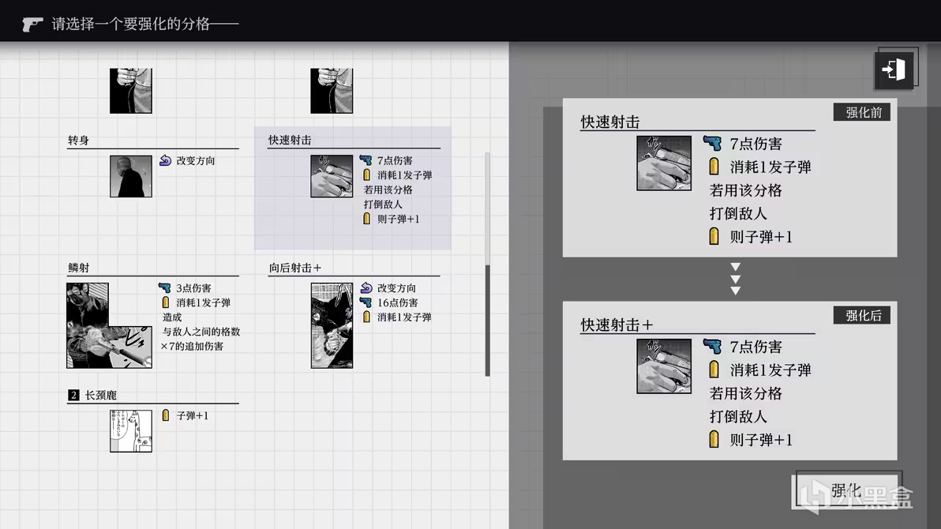
Task: Click the turn arrow icon under 向后射击+
Action: tap(366, 287)
